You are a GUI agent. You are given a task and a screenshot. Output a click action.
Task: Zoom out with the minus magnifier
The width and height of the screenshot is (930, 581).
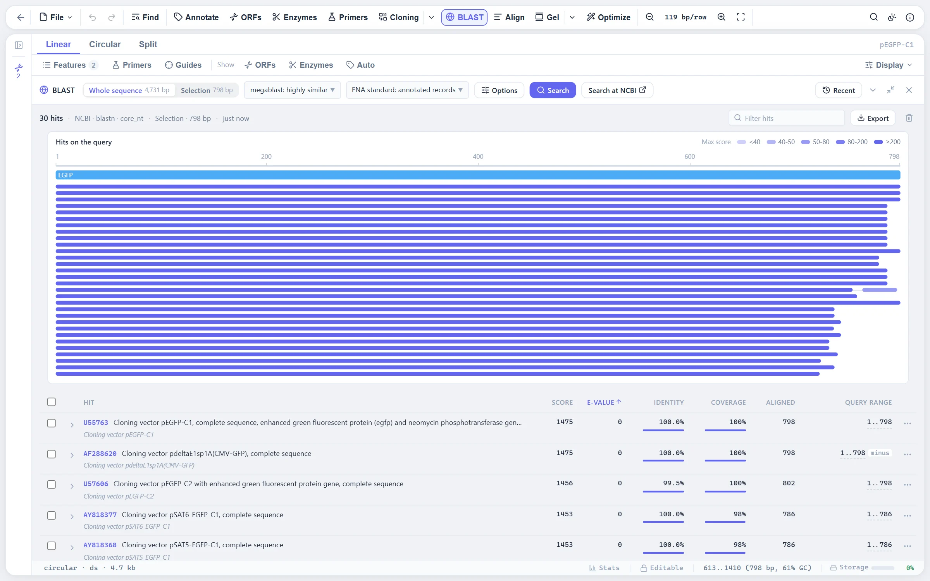click(650, 17)
